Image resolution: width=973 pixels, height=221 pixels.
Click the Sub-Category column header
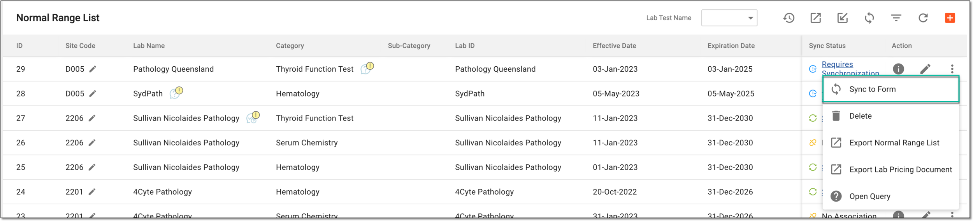click(x=409, y=46)
